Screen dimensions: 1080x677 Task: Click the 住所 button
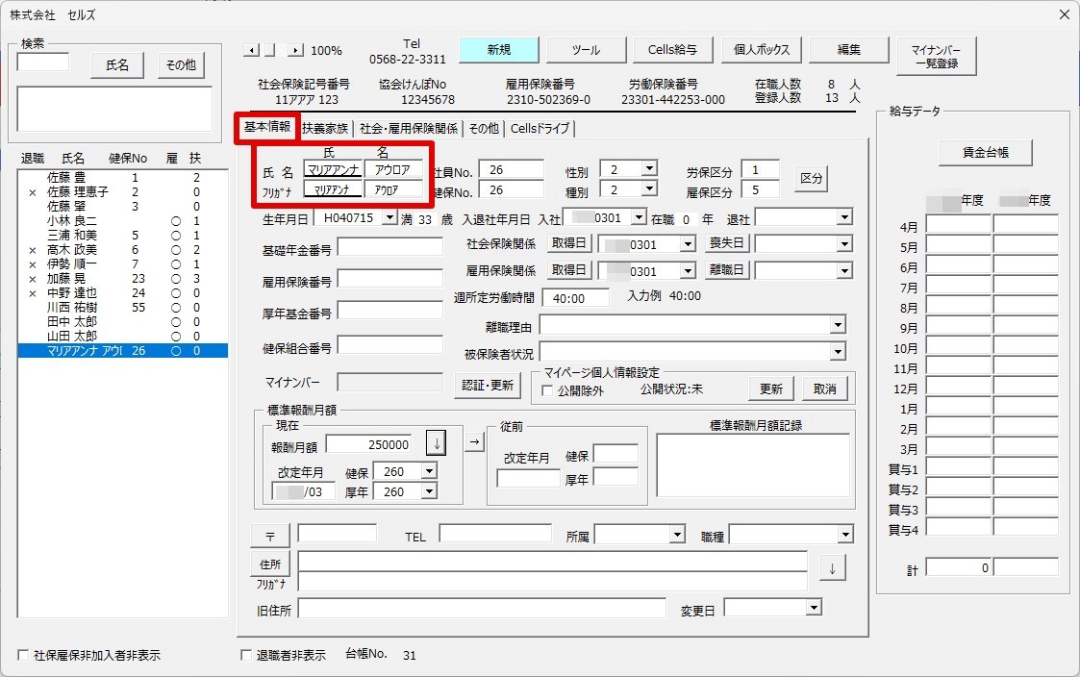pos(270,564)
